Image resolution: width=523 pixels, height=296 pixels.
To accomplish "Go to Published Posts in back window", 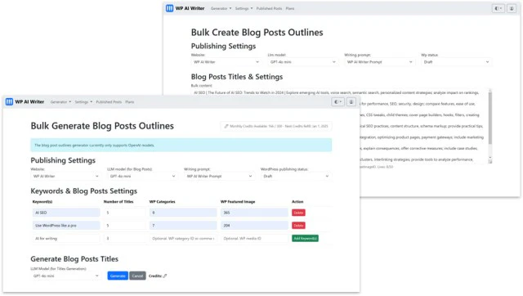I will [x=269, y=8].
